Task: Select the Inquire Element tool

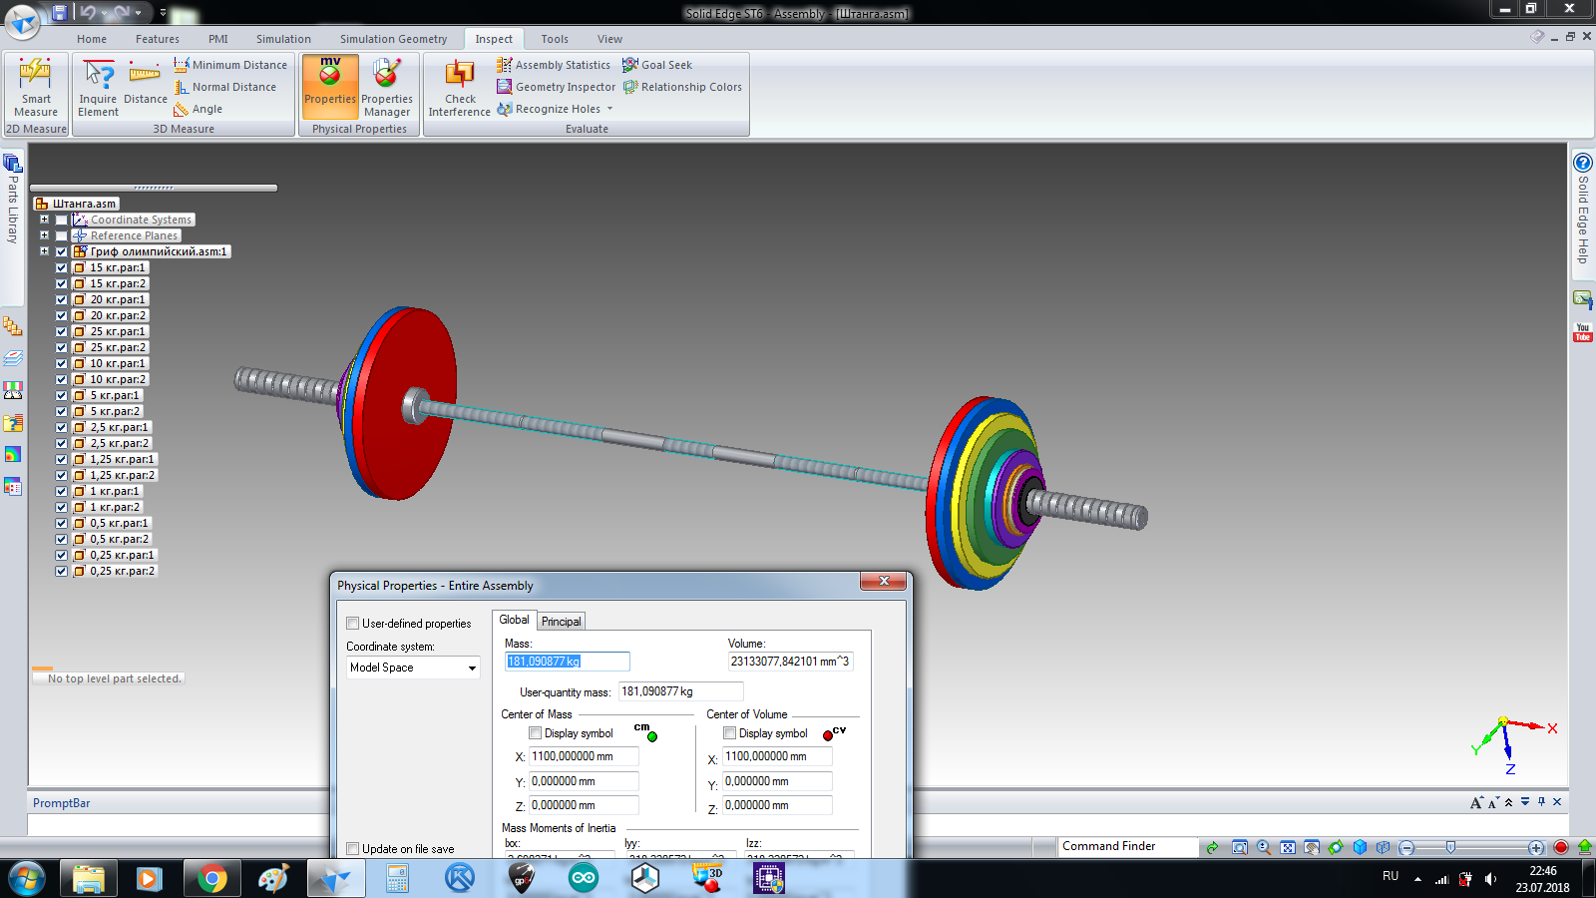Action: tap(98, 88)
